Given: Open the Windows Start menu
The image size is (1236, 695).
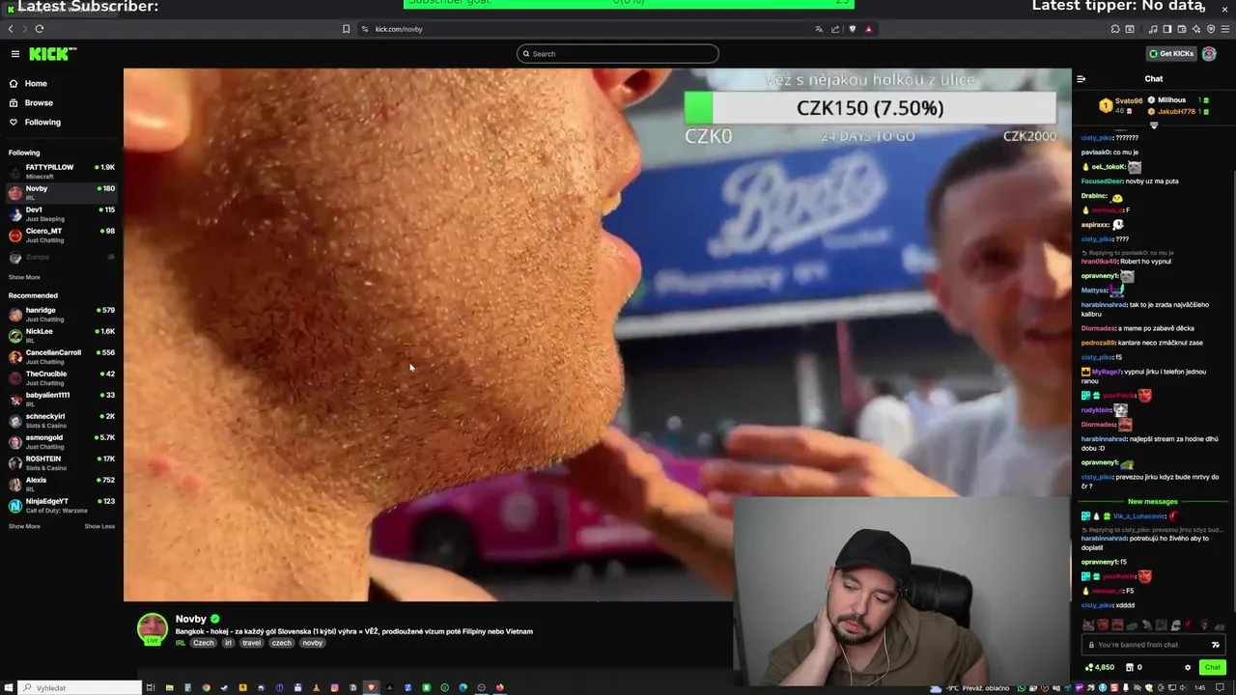Looking at the screenshot, I should (10, 688).
